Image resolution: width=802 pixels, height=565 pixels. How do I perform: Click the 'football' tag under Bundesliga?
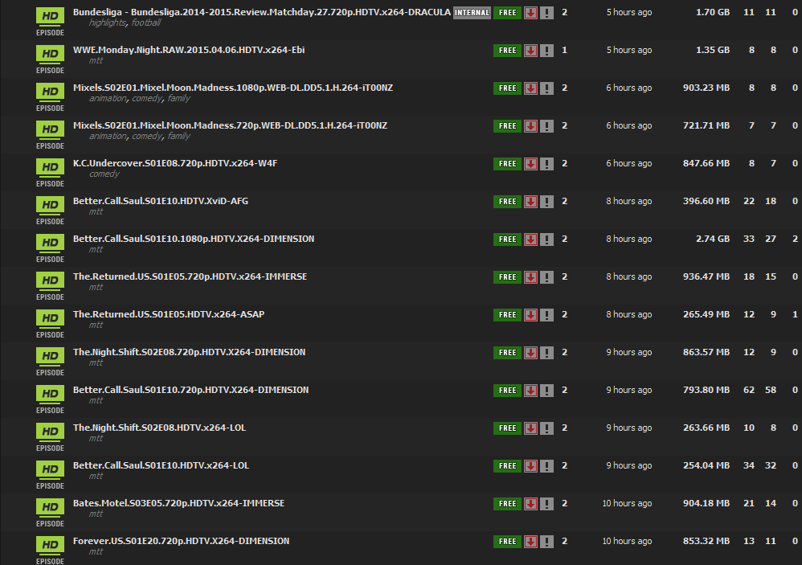145,23
